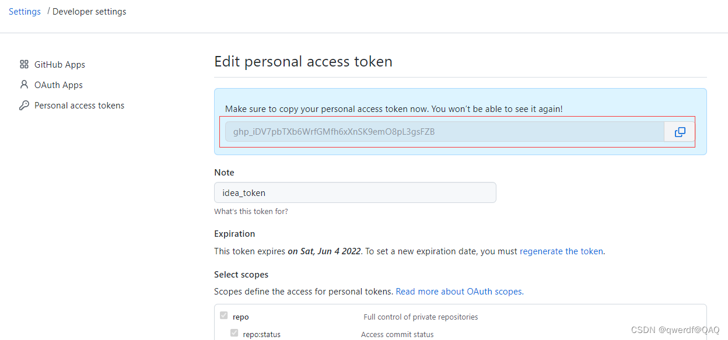This screenshot has width=728, height=340.
Task: Go back to Settings via breadcrumb
Action: pyautogui.click(x=24, y=12)
